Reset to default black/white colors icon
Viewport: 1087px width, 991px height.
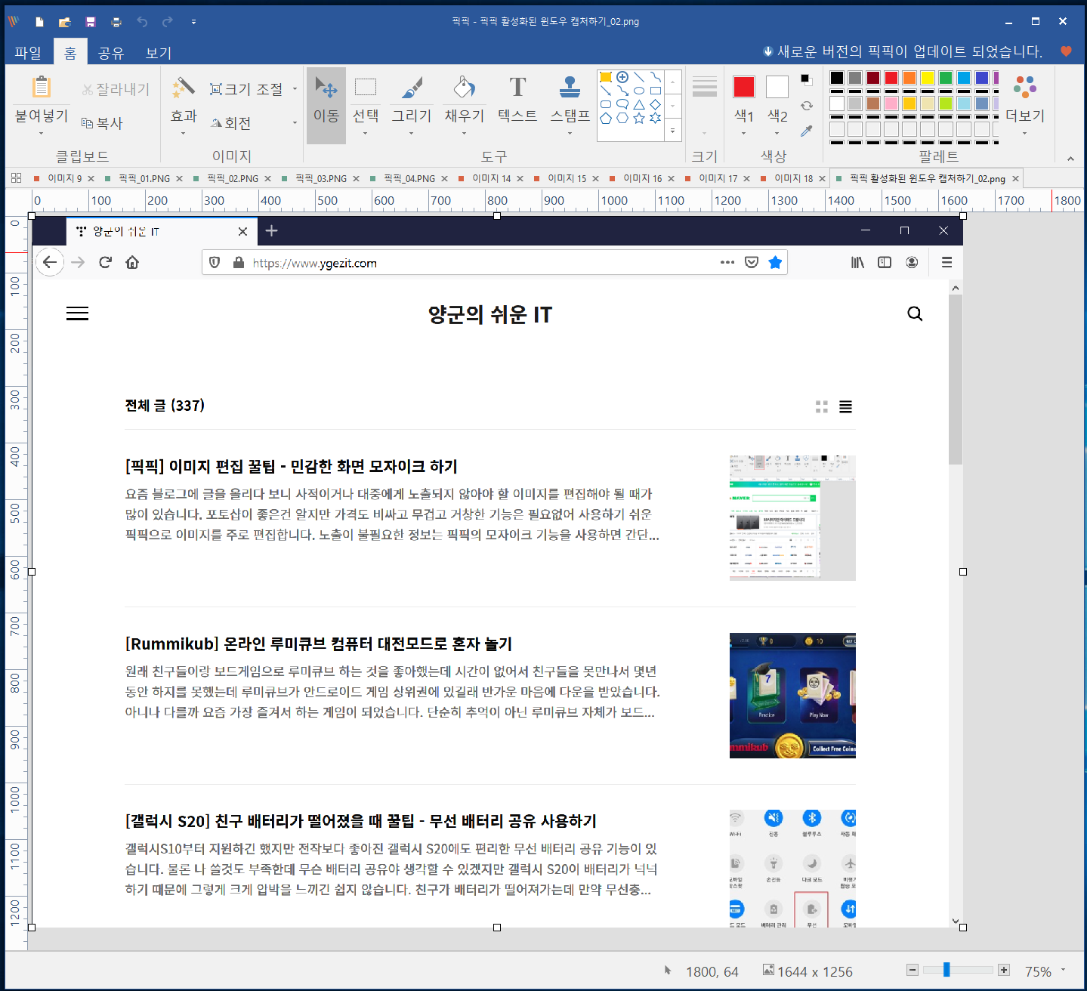(807, 79)
